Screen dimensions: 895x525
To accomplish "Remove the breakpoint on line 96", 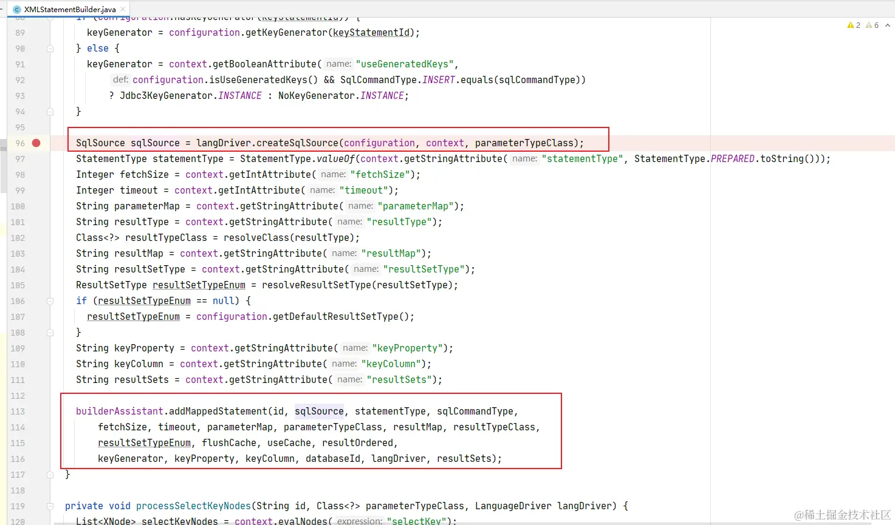I will click(36, 143).
